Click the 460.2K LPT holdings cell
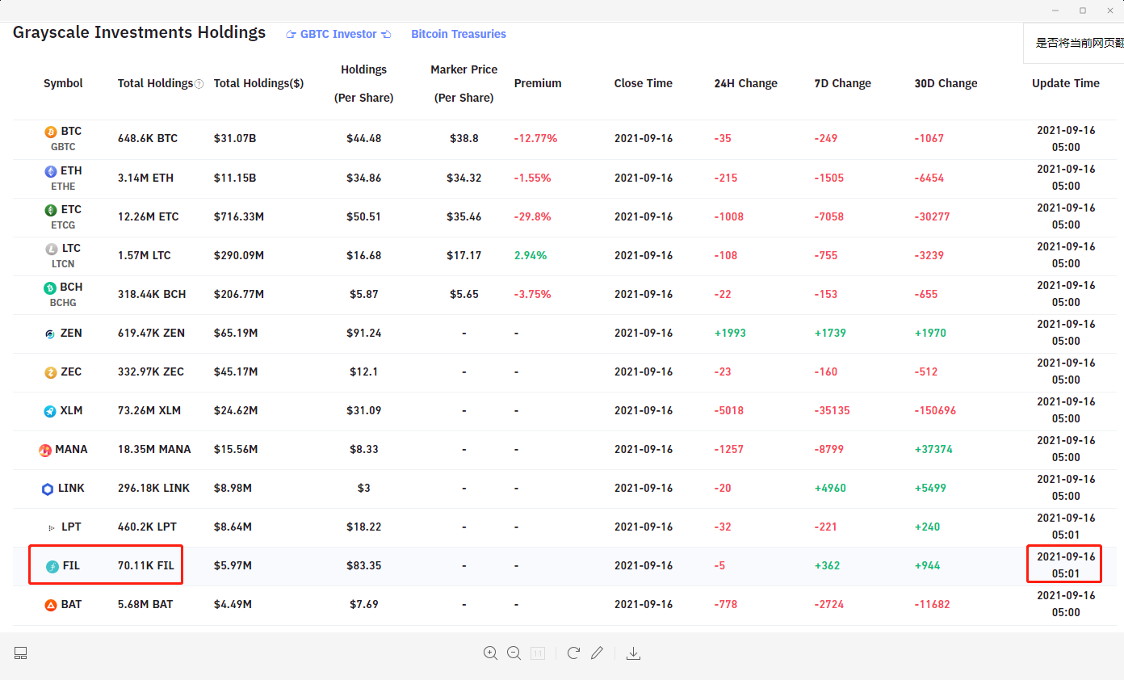Viewport: 1124px width, 680px height. (147, 527)
